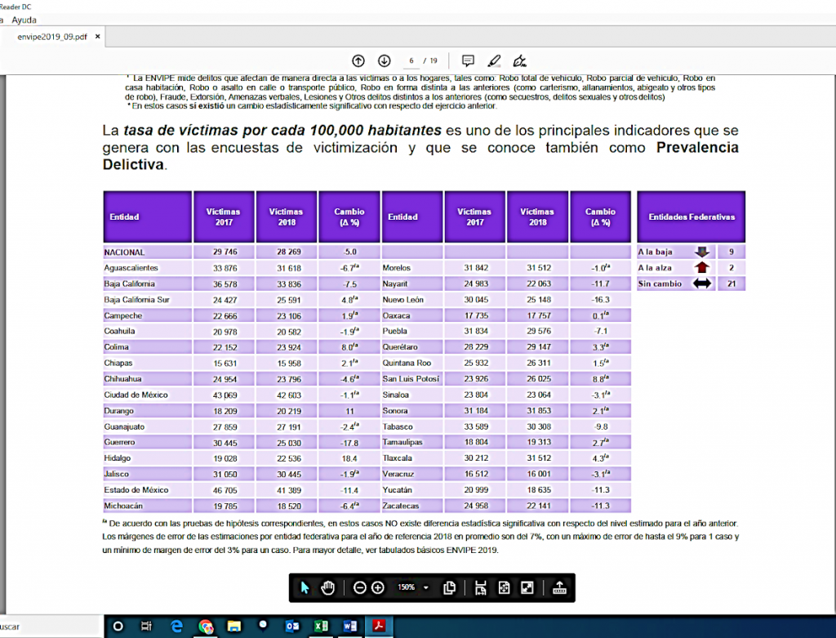Viewport: 836px width, 638px height.
Task: Select the highlighter text tool
Action: click(x=493, y=60)
